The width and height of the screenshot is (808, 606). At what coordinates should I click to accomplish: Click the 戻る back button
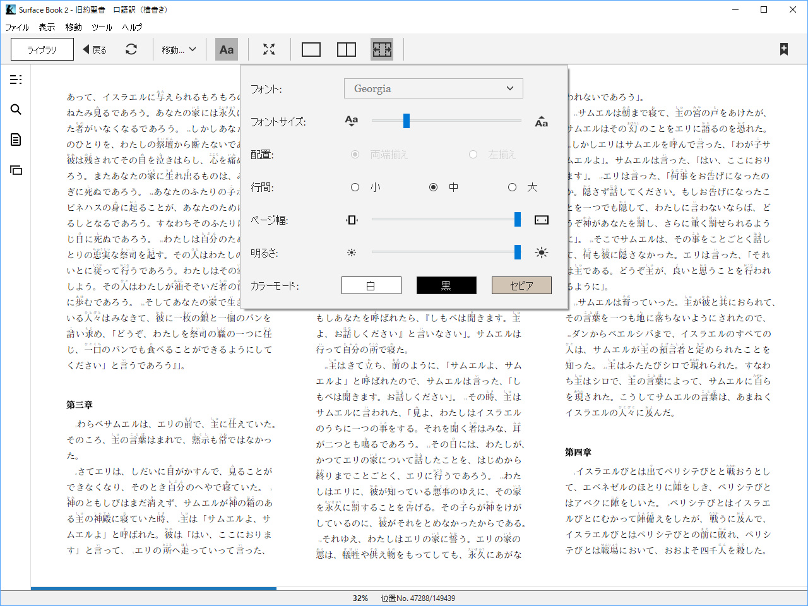[95, 49]
